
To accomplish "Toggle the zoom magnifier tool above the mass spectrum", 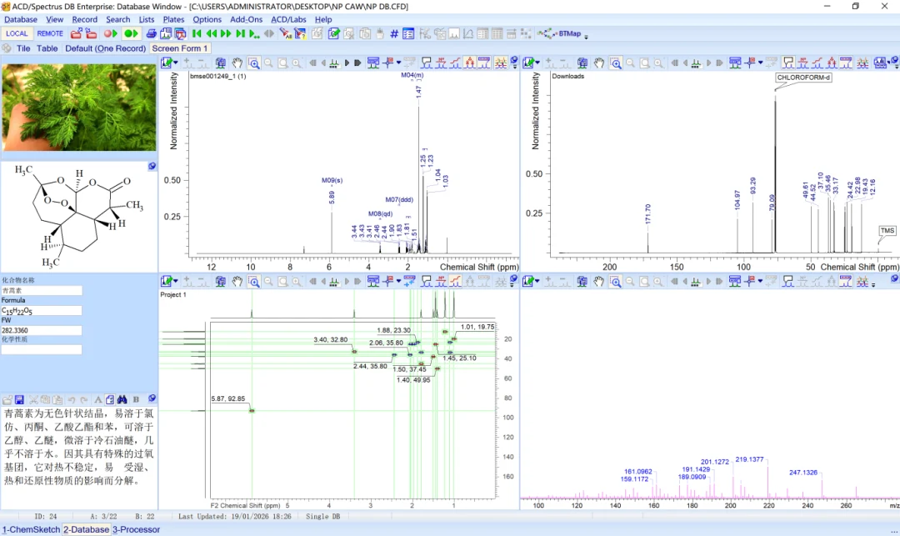I will click(x=615, y=281).
